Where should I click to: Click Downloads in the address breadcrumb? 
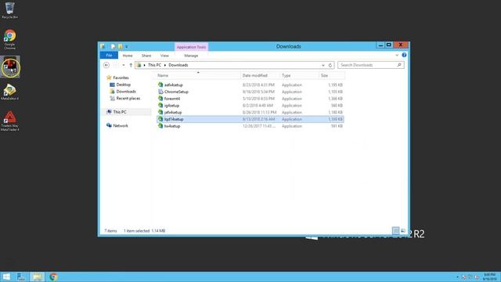click(x=178, y=65)
